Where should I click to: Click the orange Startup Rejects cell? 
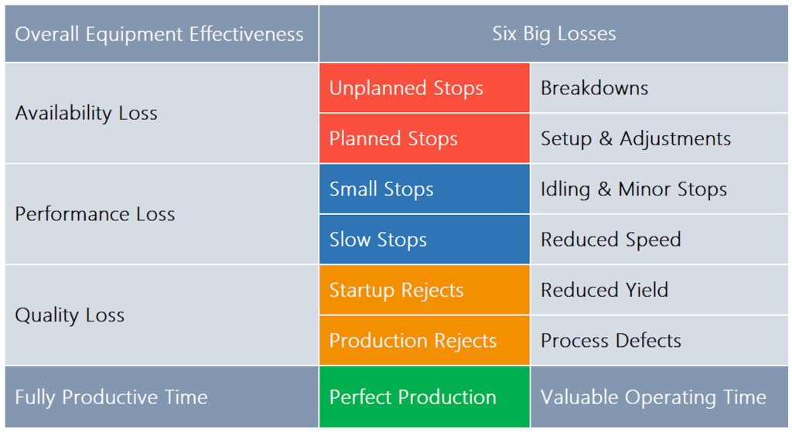pyautogui.click(x=425, y=290)
